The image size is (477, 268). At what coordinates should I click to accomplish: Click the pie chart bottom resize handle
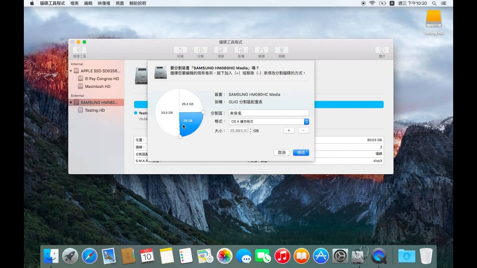click(x=180, y=137)
